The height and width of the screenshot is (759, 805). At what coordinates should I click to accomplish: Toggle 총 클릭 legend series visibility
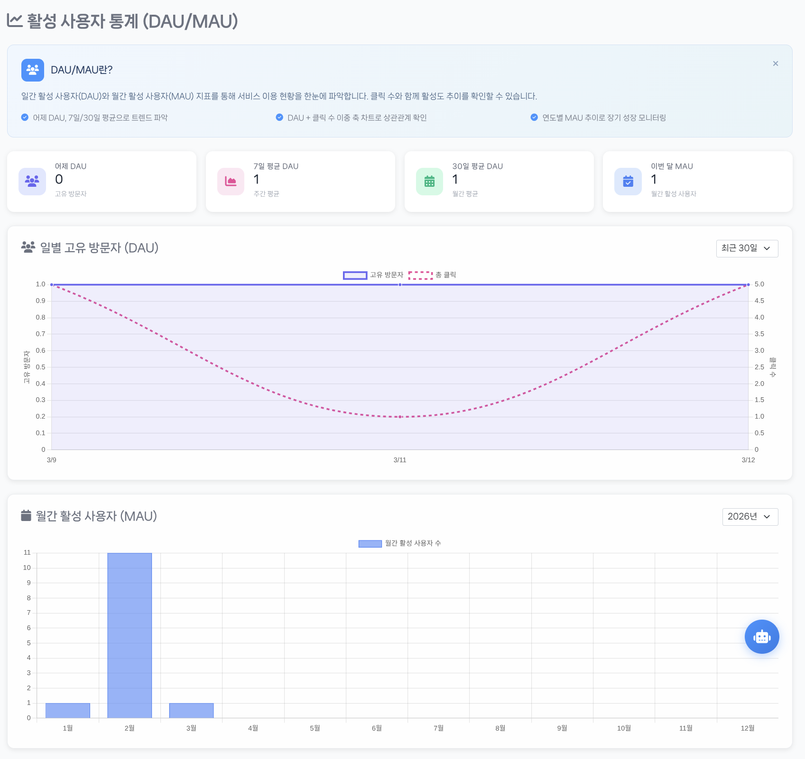click(432, 275)
